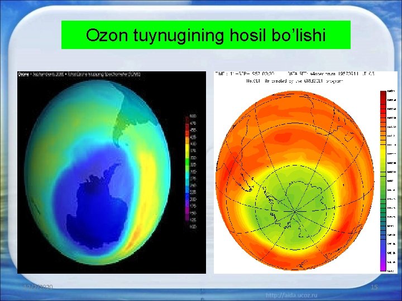This screenshot has width=402, height=301.
Task: Click the green title banner "Ozon tuynugining hosil bo'lishi"
Action: [206, 35]
